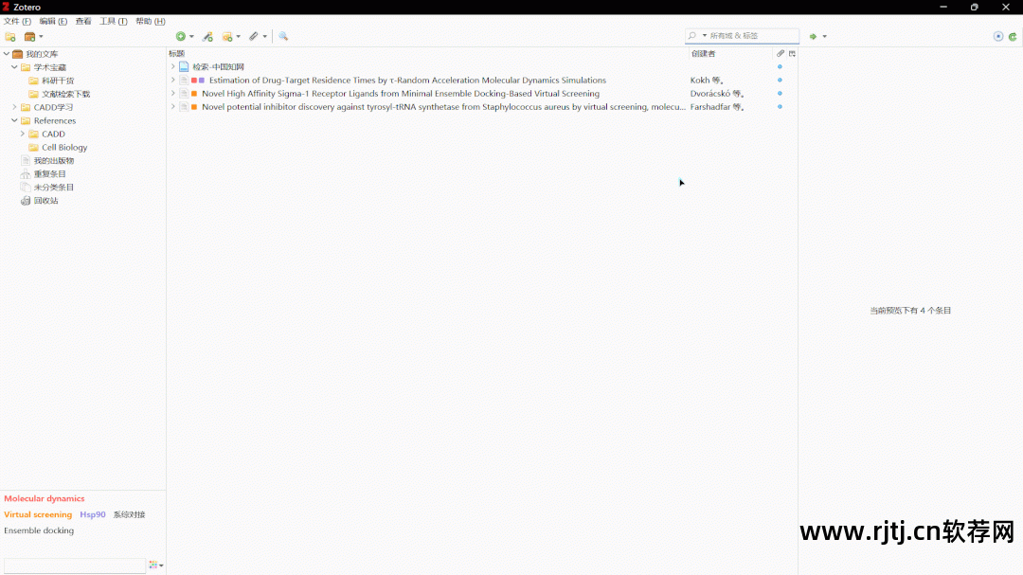The width and height of the screenshot is (1023, 575).
Task: Click the red tag square on the Estimation item
Action: pos(194,81)
